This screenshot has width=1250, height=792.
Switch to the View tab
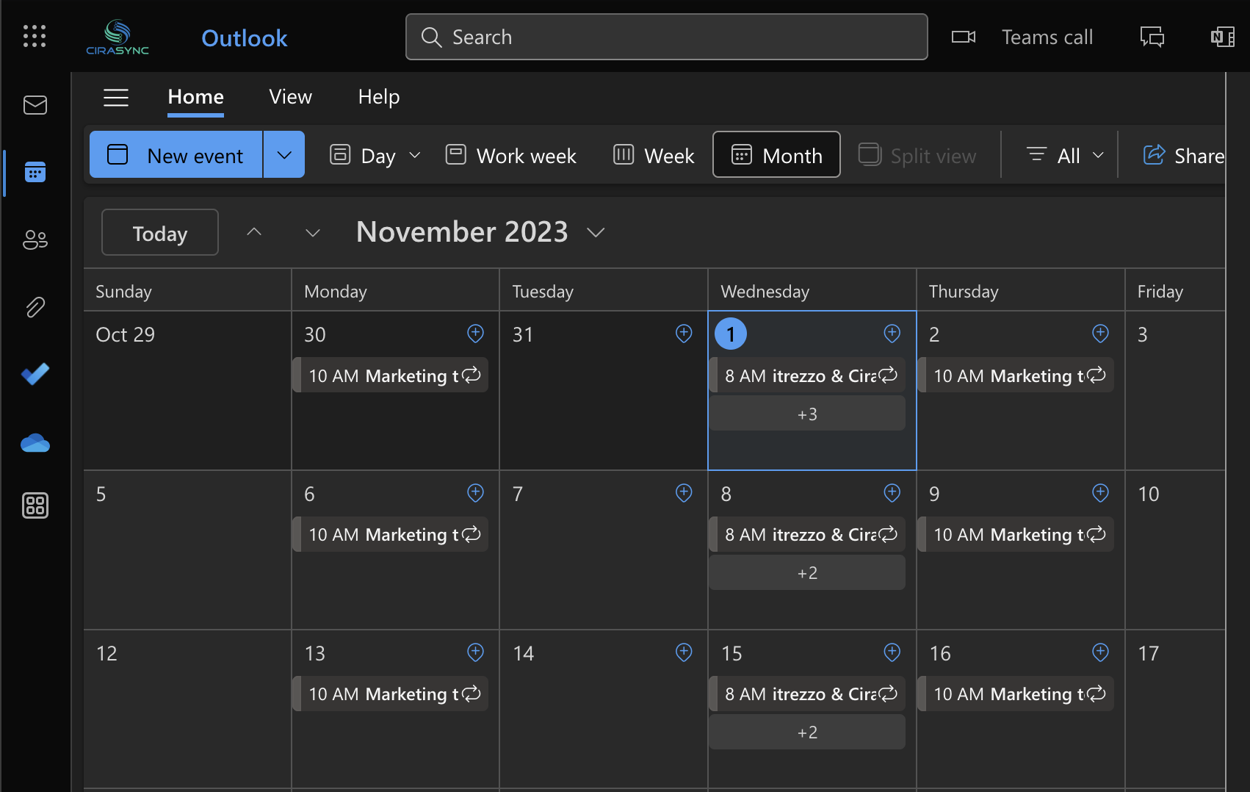tap(290, 96)
